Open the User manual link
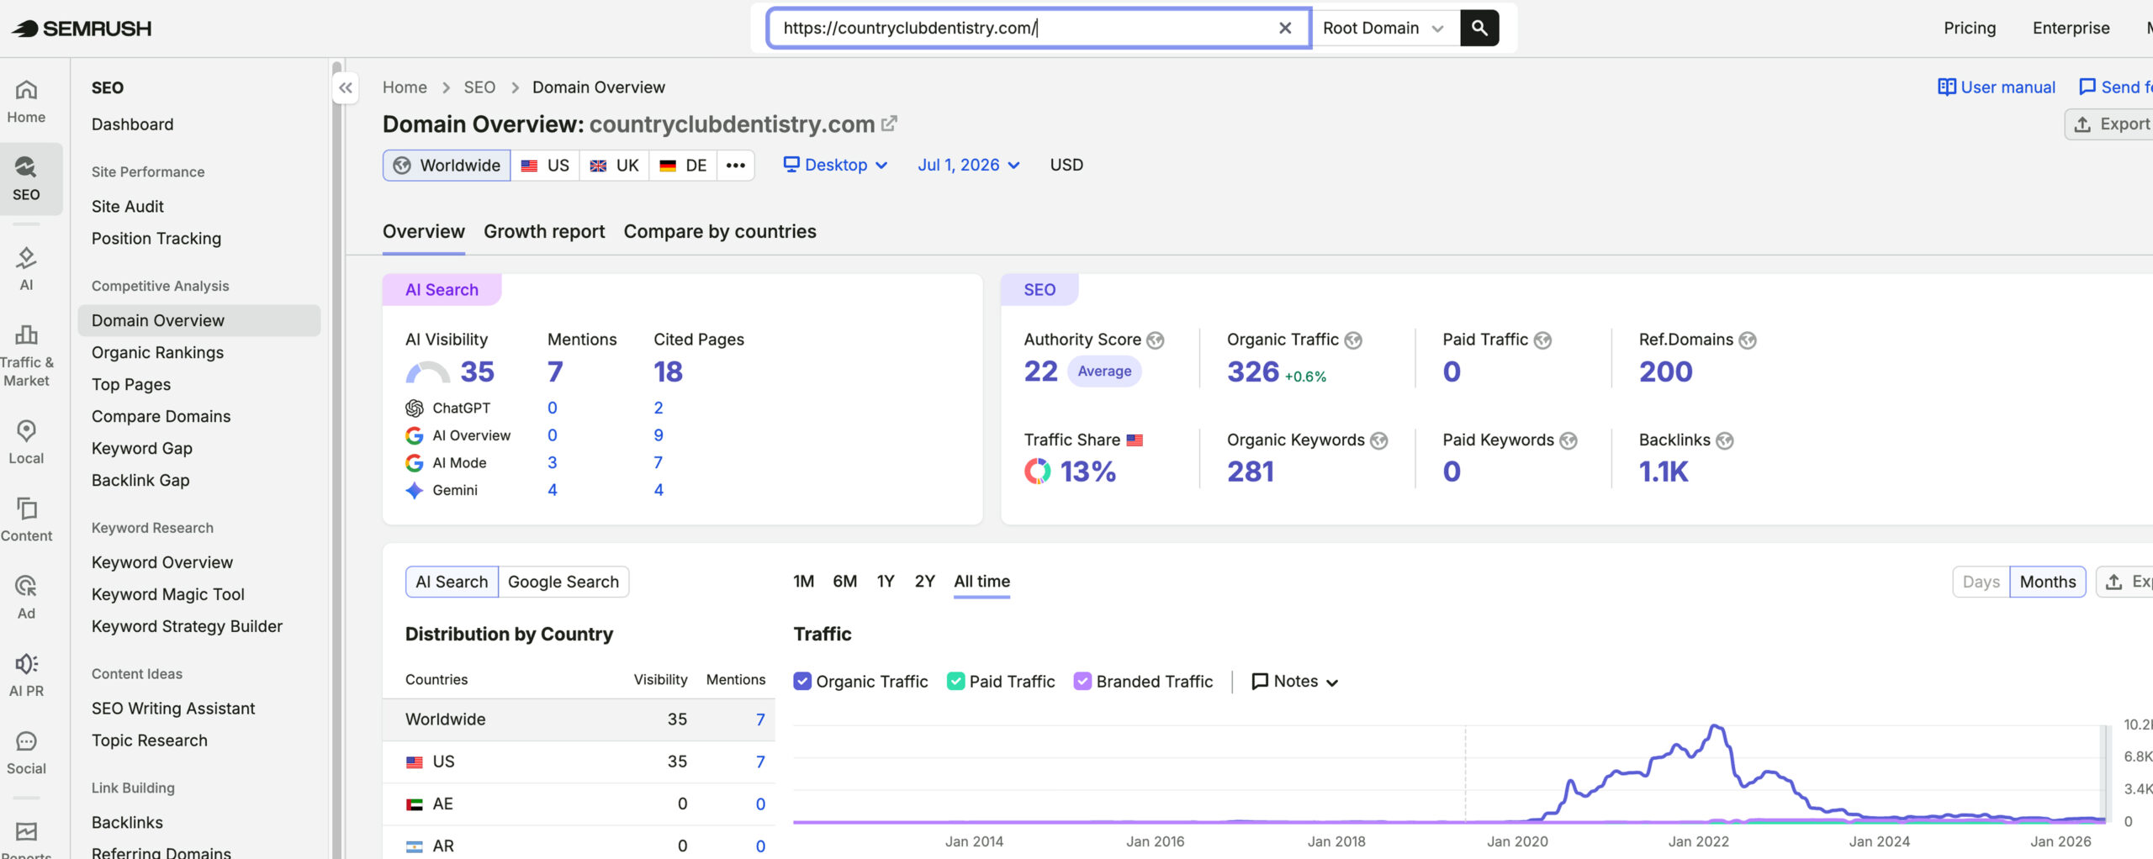 pyautogui.click(x=1997, y=87)
